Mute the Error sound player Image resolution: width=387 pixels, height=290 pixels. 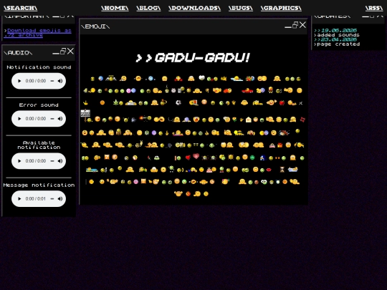[x=60, y=119]
